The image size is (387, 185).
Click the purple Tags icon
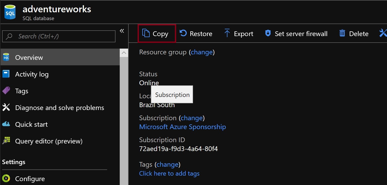point(6,91)
